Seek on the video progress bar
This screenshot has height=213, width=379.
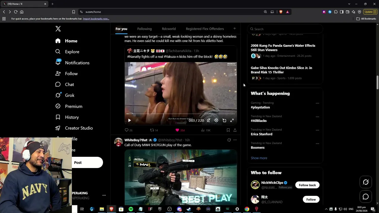(x=181, y=114)
